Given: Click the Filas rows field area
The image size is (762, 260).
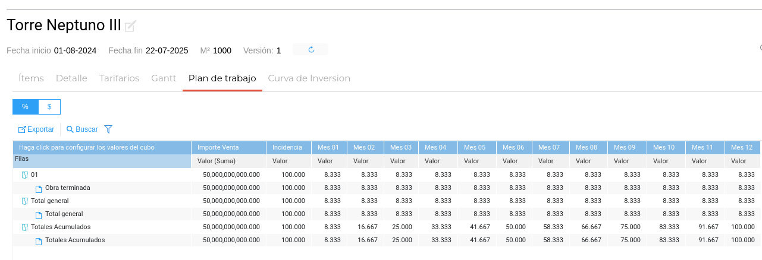Looking at the screenshot, I should coord(102,160).
